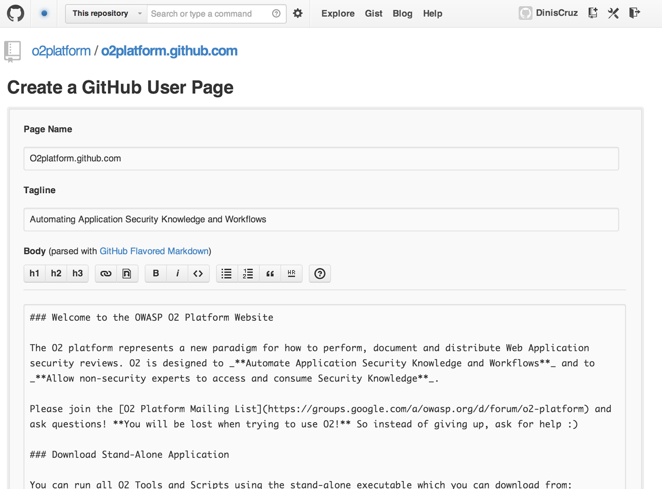Screen dimensions: 662x489
Task: Open the GitHub Flavored Markdown link
Action: pos(154,251)
